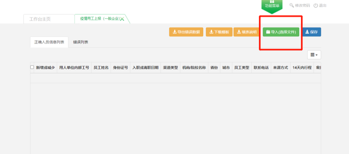Click the 导出错误数据 button
This screenshot has width=349, height=154.
186,32
